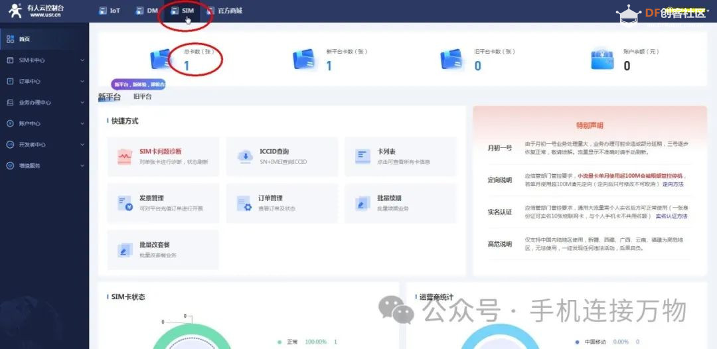Click the 开发者中心 sidebar icon
The image size is (717, 349).
click(10, 145)
